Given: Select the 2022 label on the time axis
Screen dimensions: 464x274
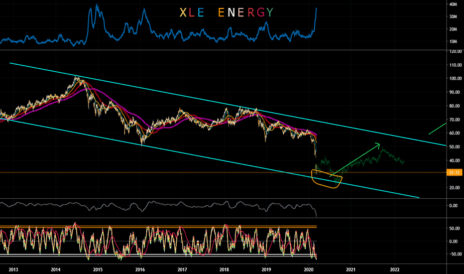Looking at the screenshot, I should click(x=395, y=270).
